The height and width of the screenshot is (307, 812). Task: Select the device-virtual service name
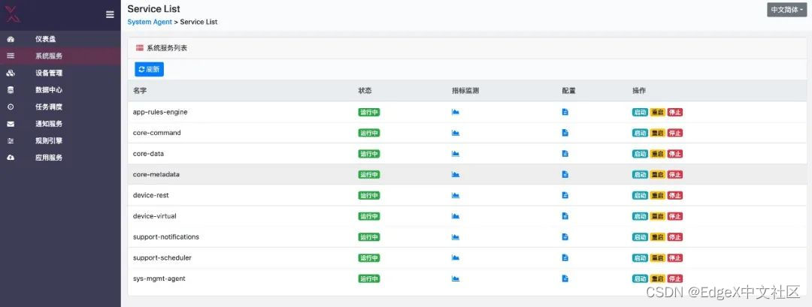coord(154,216)
